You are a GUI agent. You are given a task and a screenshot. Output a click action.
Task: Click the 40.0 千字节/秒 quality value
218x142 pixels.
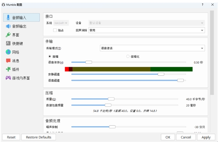point(196,99)
